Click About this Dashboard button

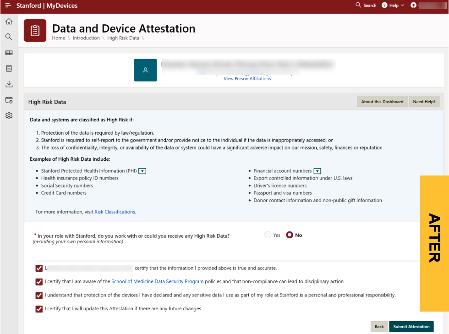tap(382, 102)
